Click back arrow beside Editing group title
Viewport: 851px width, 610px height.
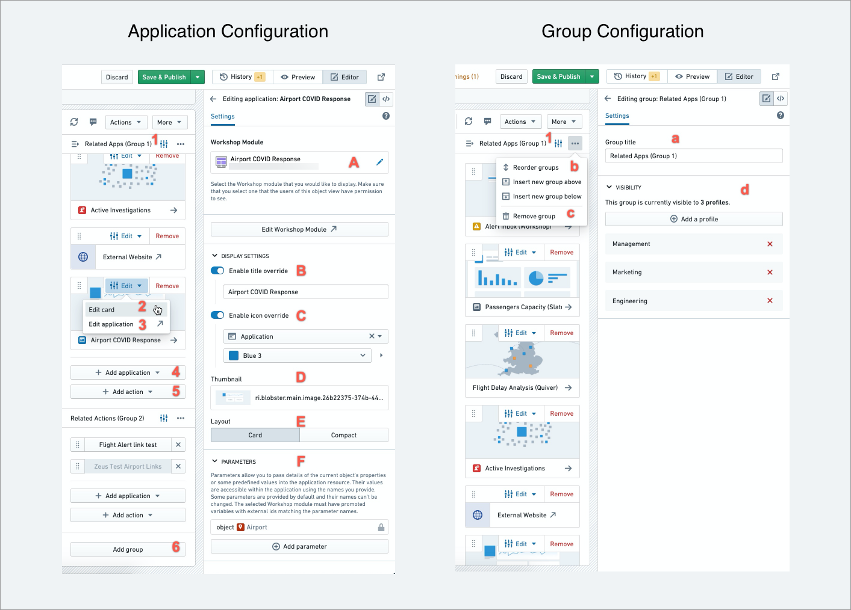pos(608,99)
